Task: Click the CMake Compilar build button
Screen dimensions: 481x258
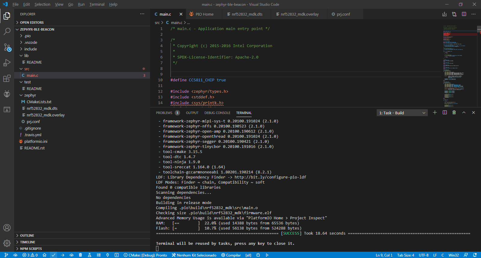Action: pyautogui.click(x=231, y=255)
